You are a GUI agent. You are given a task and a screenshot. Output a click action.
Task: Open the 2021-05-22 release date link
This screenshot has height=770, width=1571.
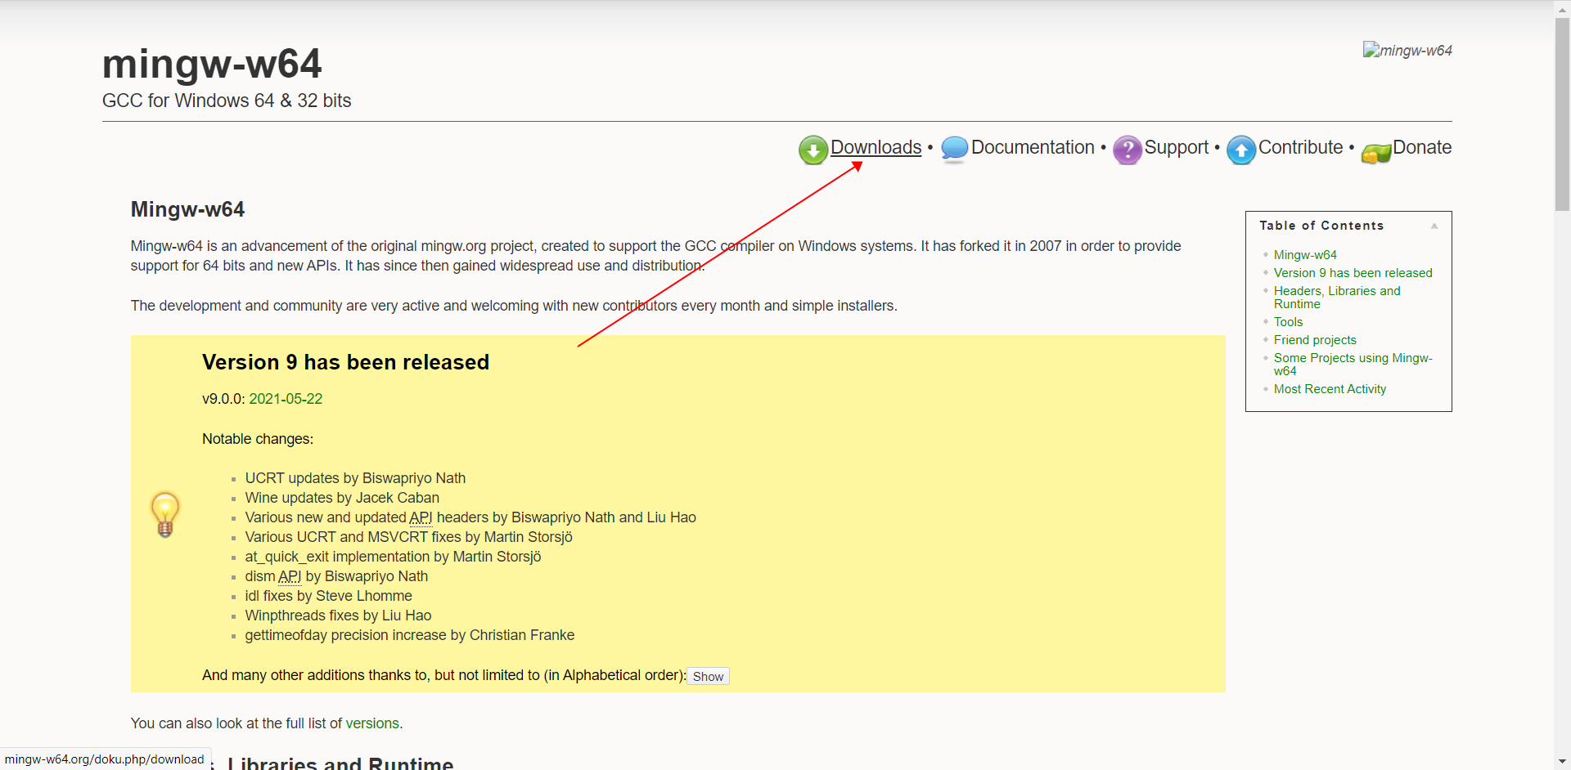click(286, 399)
